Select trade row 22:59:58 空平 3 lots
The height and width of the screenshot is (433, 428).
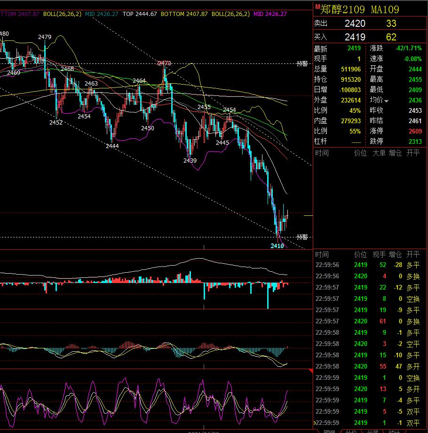point(370,344)
